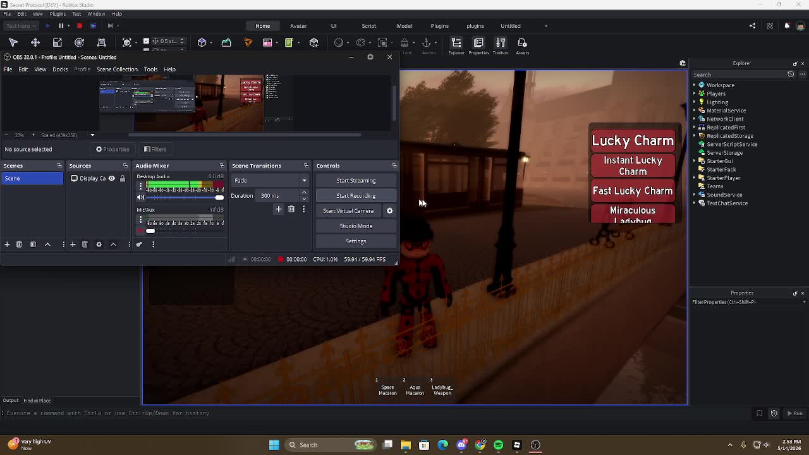Adjust the Mic/Aux volume slider

click(x=185, y=231)
